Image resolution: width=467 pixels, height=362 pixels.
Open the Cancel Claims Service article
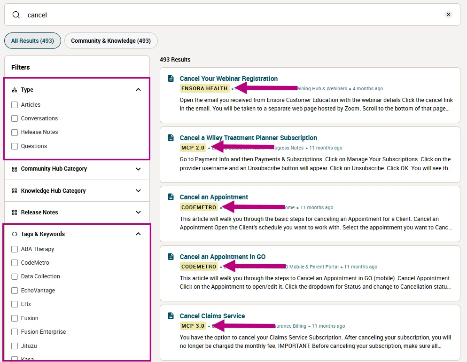click(x=212, y=316)
